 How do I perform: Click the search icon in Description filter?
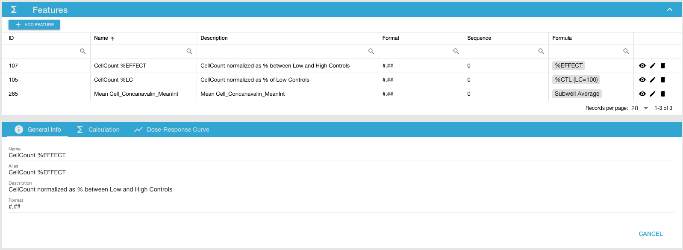[x=371, y=51]
